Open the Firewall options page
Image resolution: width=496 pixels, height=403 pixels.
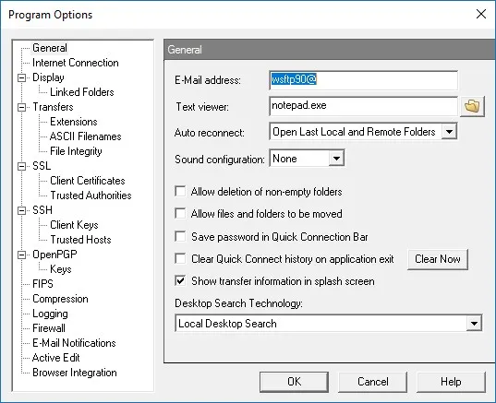(49, 328)
